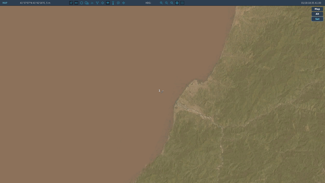This screenshot has height=183, width=325.
Task: Click the crosshair target icon
Action: click(103, 3)
